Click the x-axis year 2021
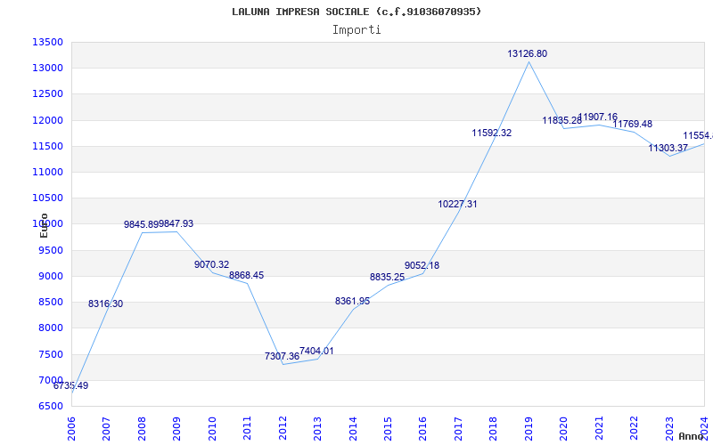 coord(599,430)
